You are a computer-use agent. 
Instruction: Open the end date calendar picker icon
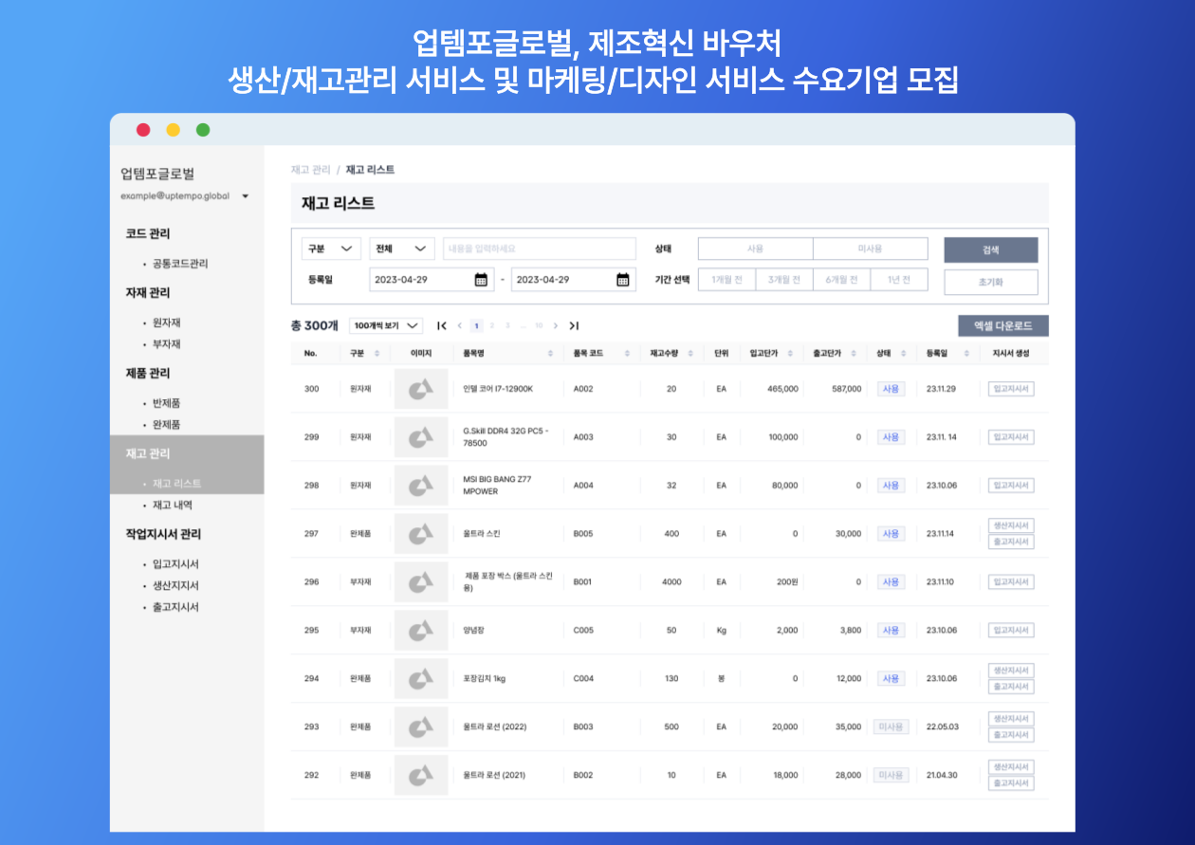[623, 280]
